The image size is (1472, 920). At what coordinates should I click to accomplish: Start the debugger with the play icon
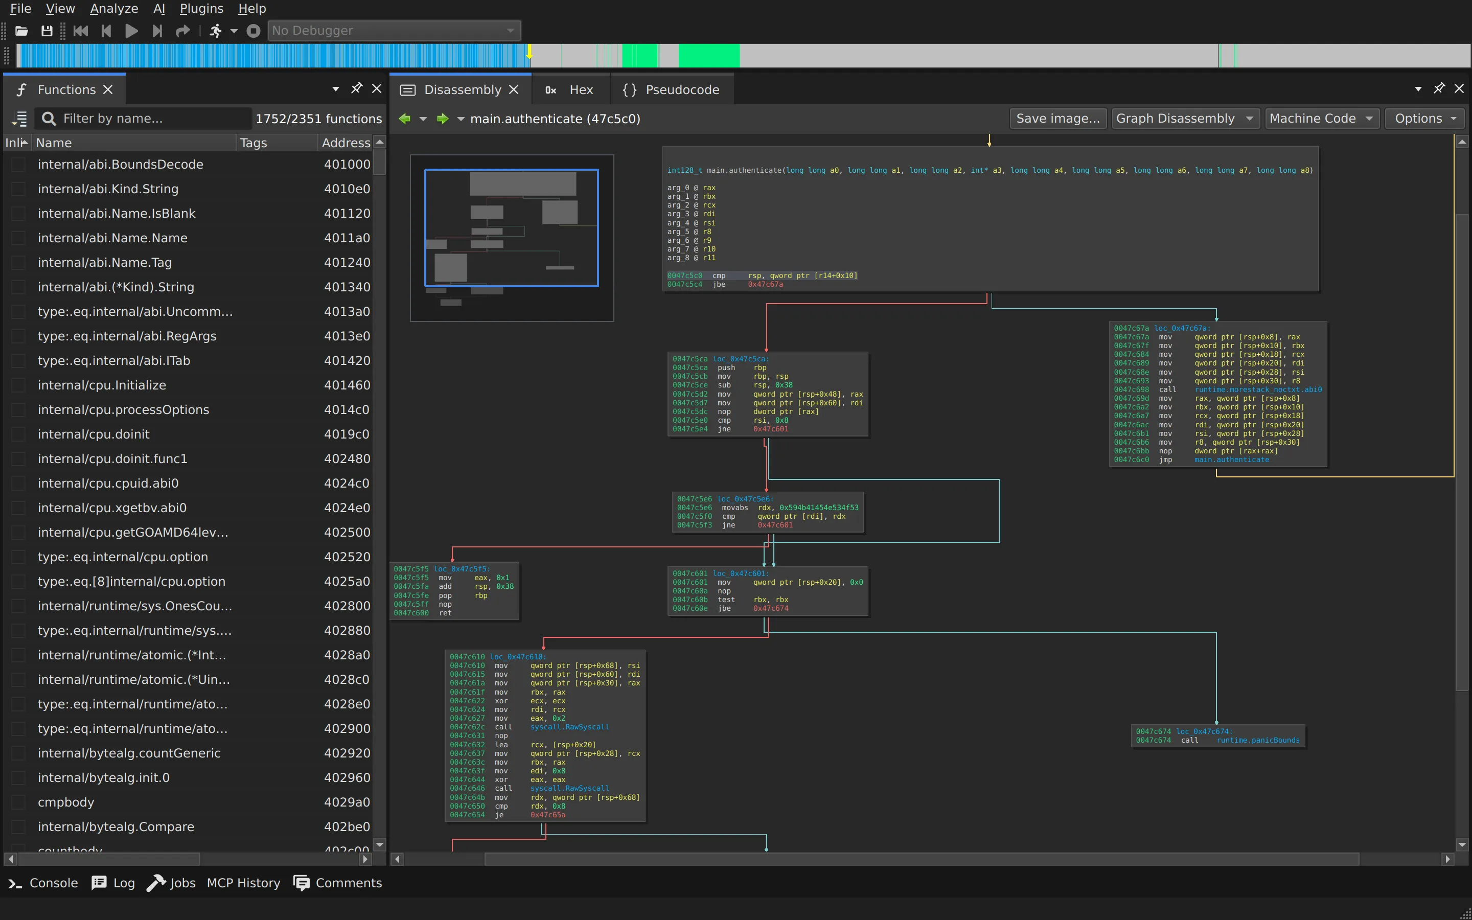click(x=131, y=31)
